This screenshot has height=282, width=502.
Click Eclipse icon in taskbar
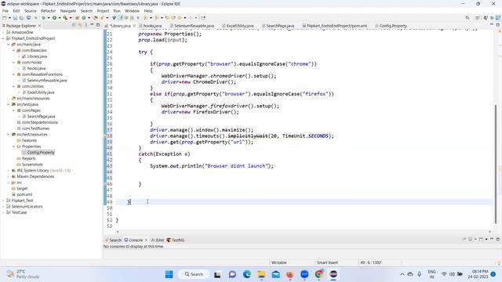pyautogui.click(x=333, y=274)
